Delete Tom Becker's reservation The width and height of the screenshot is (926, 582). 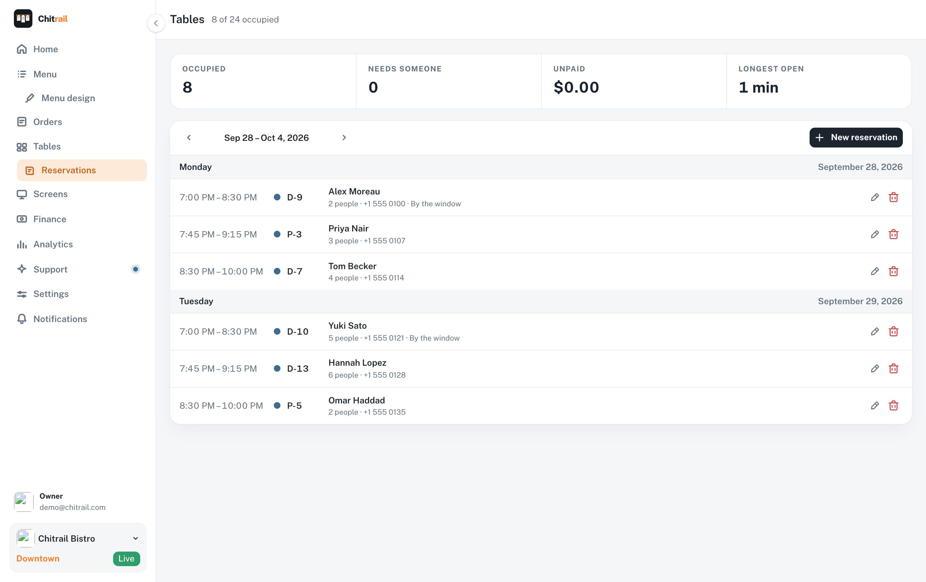coord(893,271)
